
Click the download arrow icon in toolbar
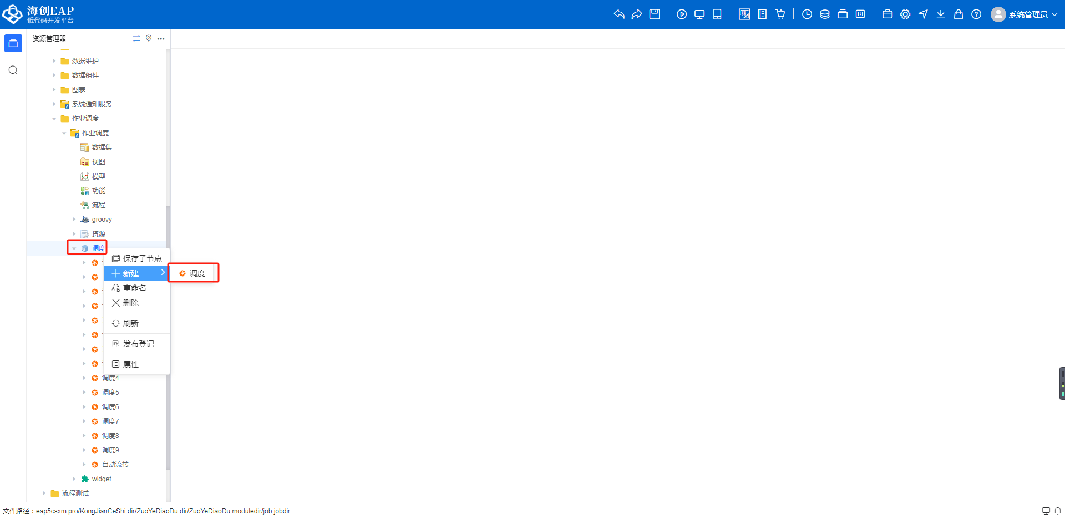pos(941,14)
